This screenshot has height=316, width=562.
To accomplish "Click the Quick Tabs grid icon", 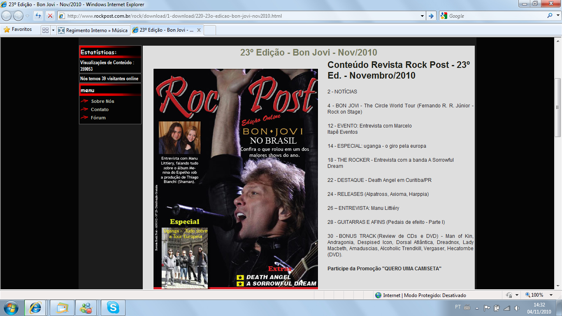I will tap(45, 30).
